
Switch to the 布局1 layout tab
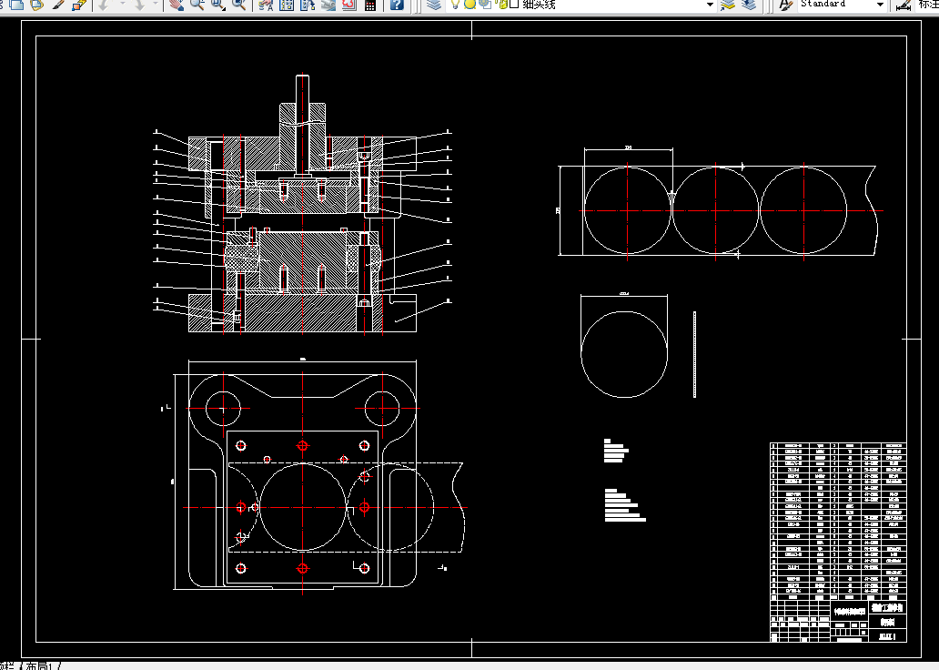tap(40, 665)
